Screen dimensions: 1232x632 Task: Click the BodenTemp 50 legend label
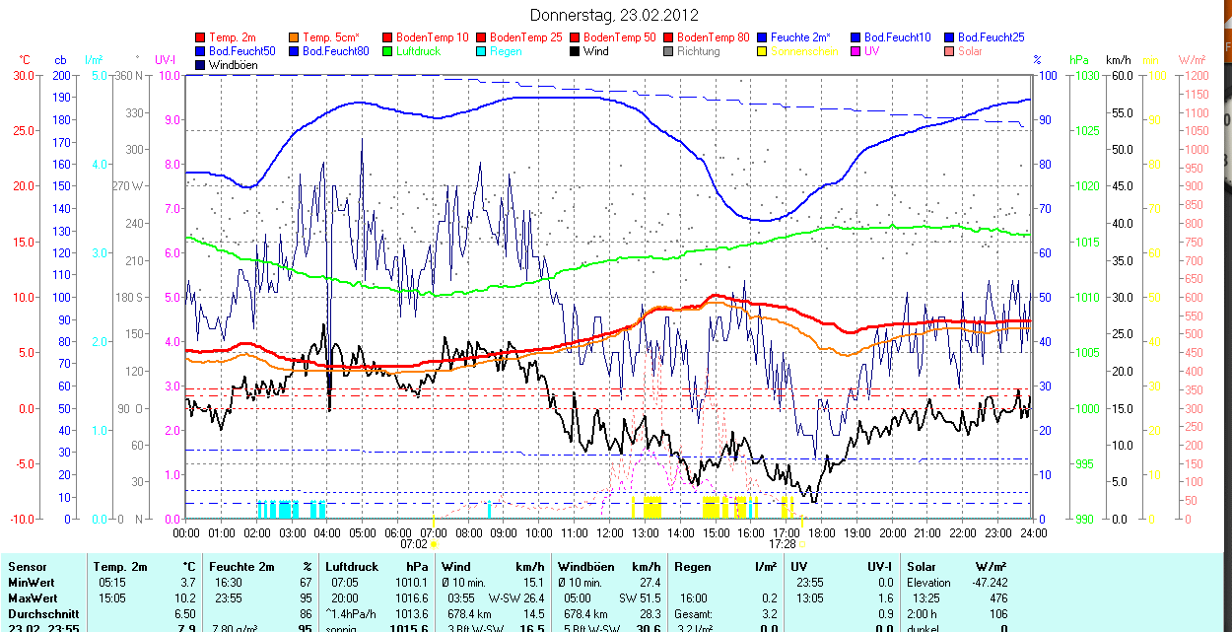click(622, 37)
